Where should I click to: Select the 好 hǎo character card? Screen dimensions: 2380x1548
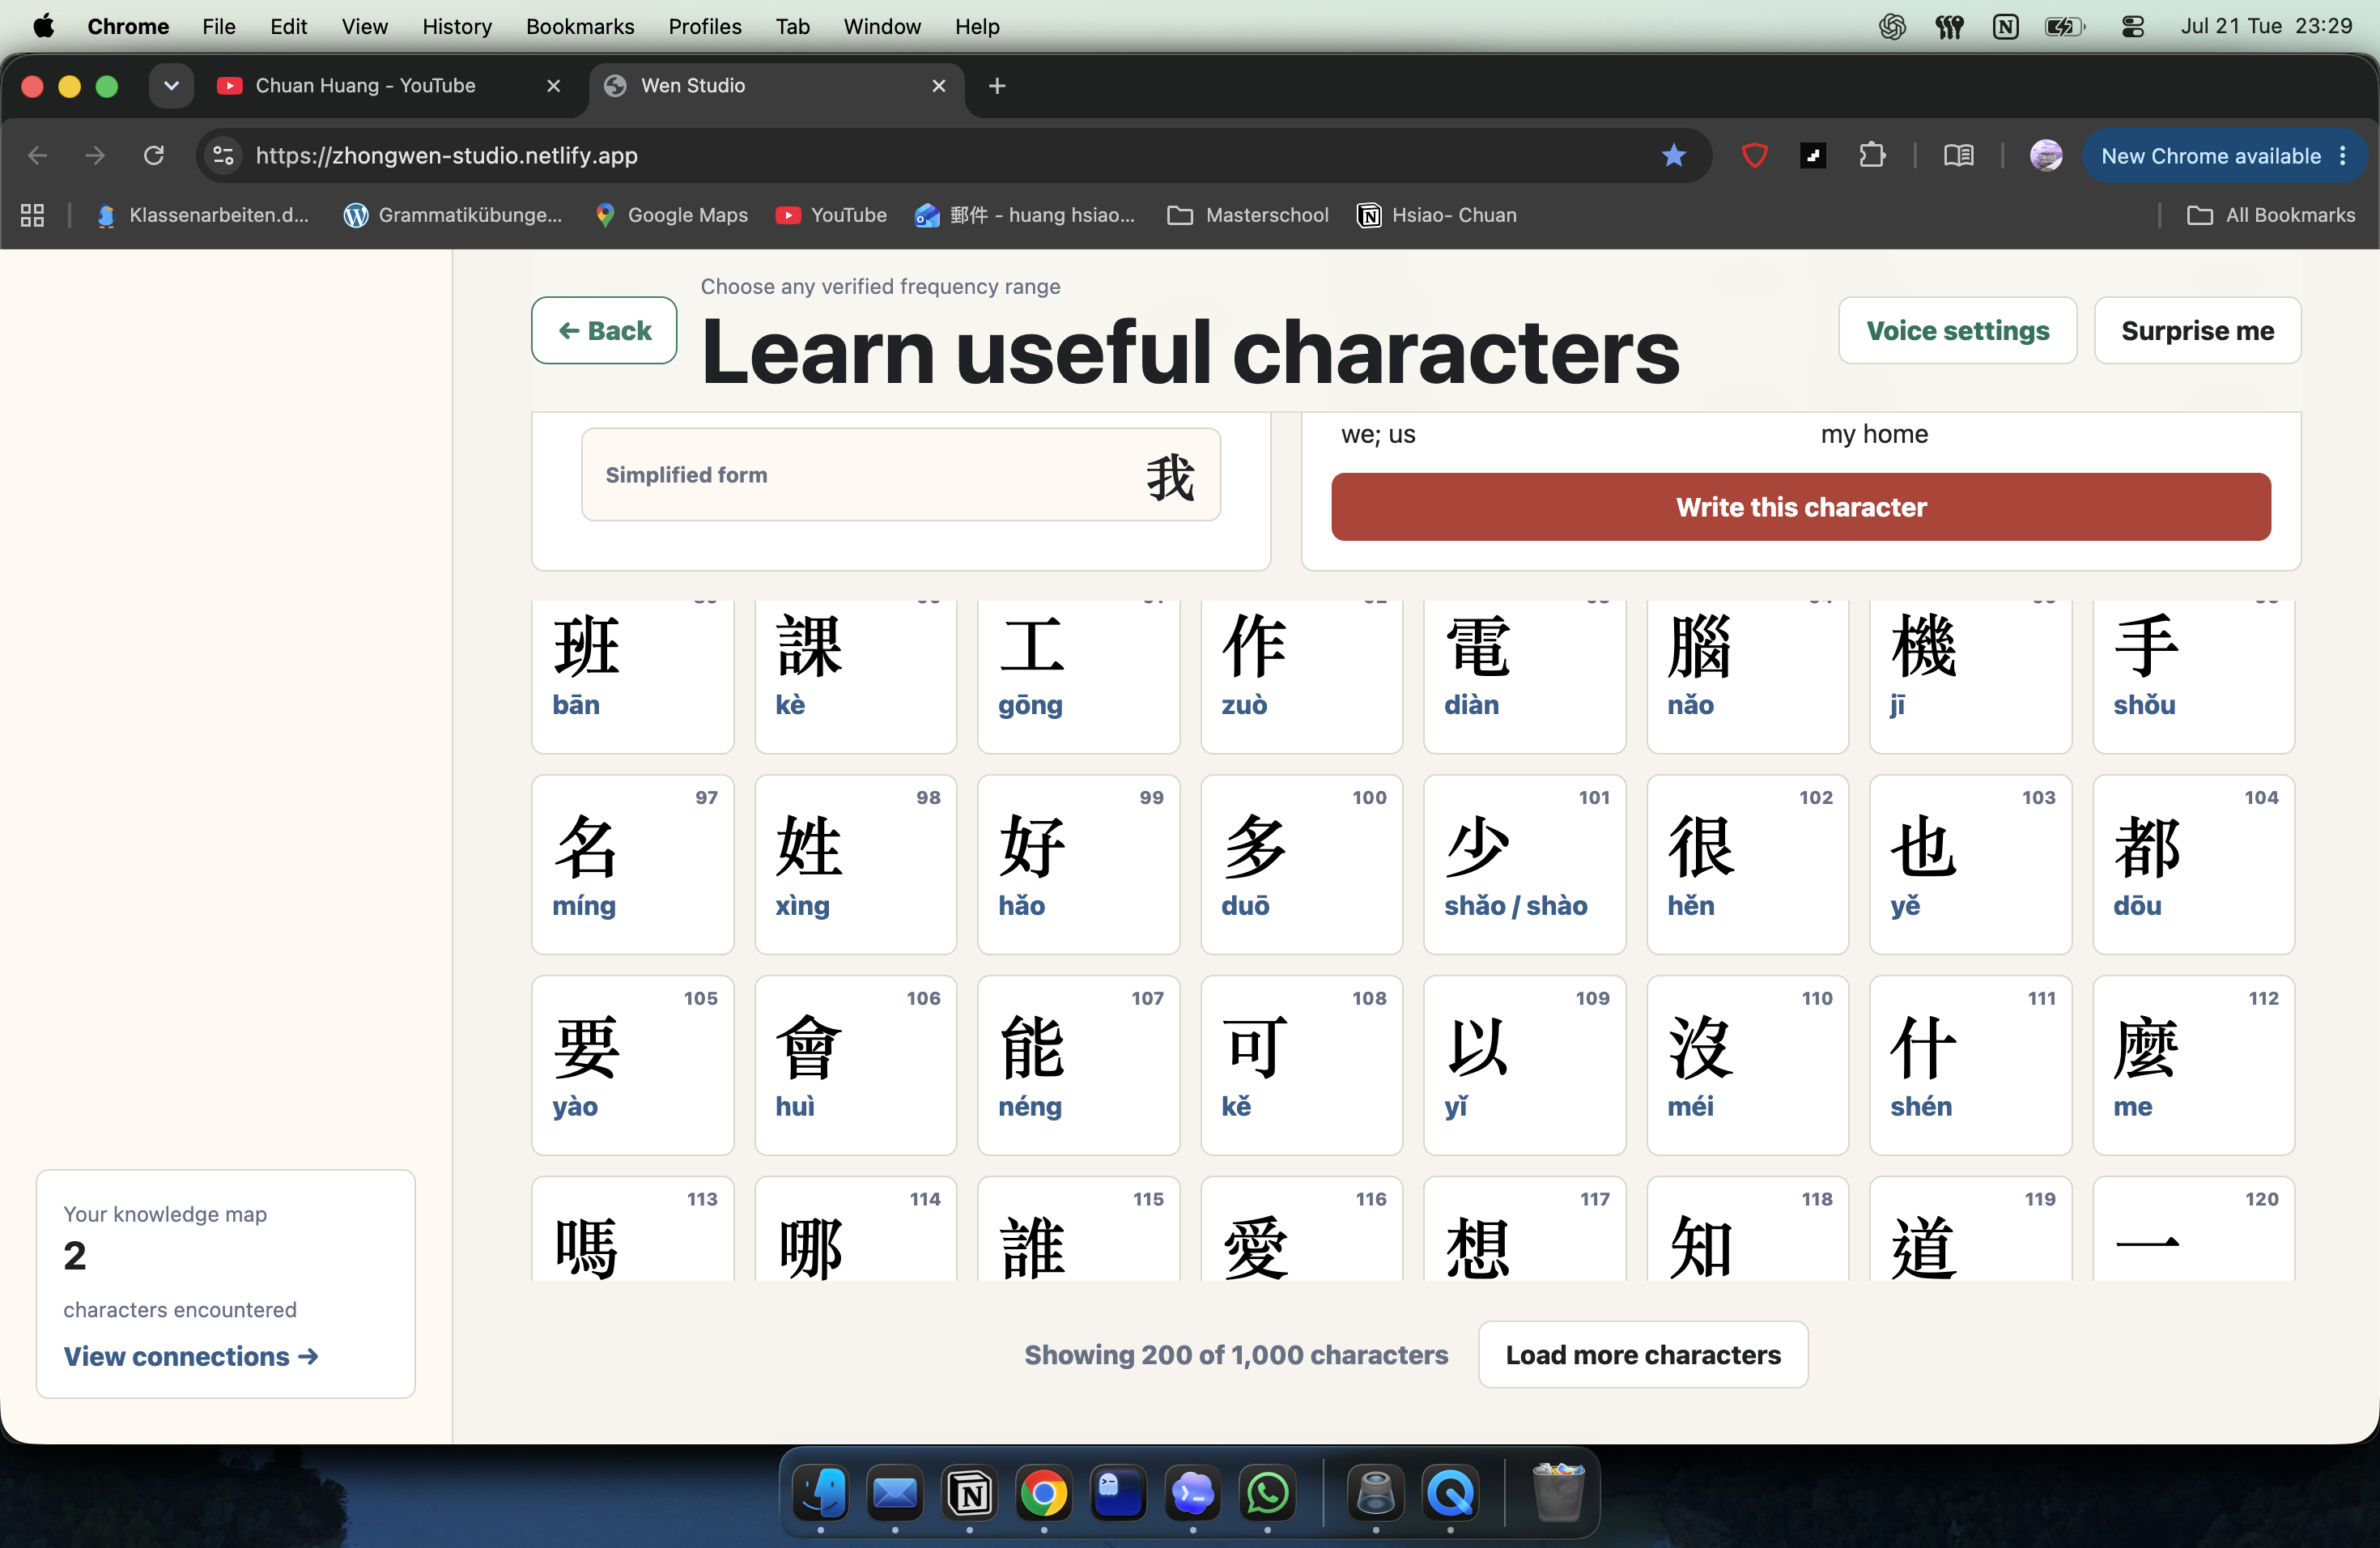click(1078, 864)
